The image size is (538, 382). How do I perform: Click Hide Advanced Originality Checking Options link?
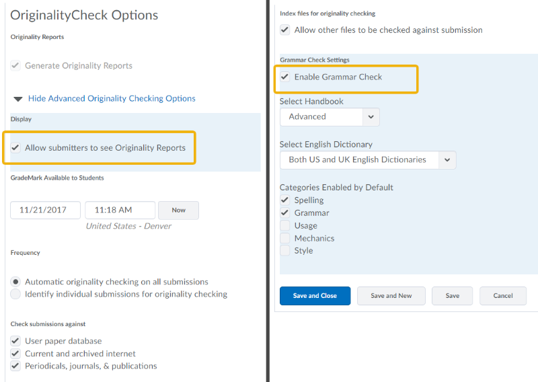pyautogui.click(x=112, y=99)
